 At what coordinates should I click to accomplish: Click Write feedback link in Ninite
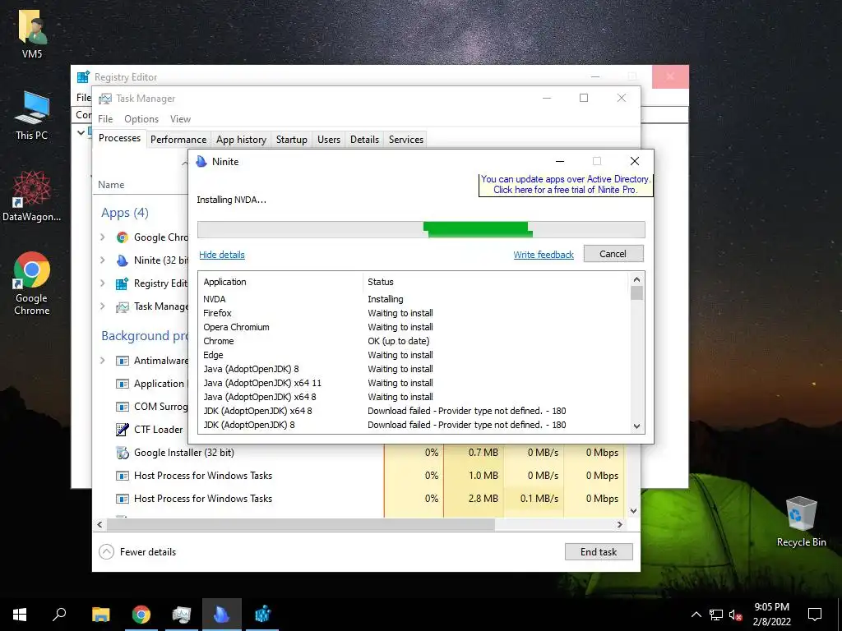coord(544,255)
